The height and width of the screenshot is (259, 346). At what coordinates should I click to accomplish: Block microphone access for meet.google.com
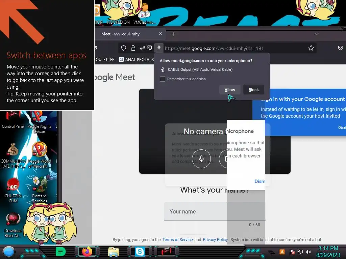tap(253, 90)
